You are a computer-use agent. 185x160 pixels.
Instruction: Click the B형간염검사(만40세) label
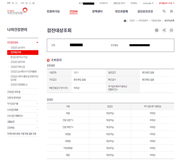pyautogui.click(x=58, y=88)
